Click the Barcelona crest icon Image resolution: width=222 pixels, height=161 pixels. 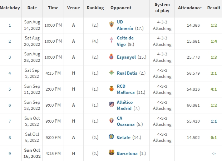click(112, 152)
